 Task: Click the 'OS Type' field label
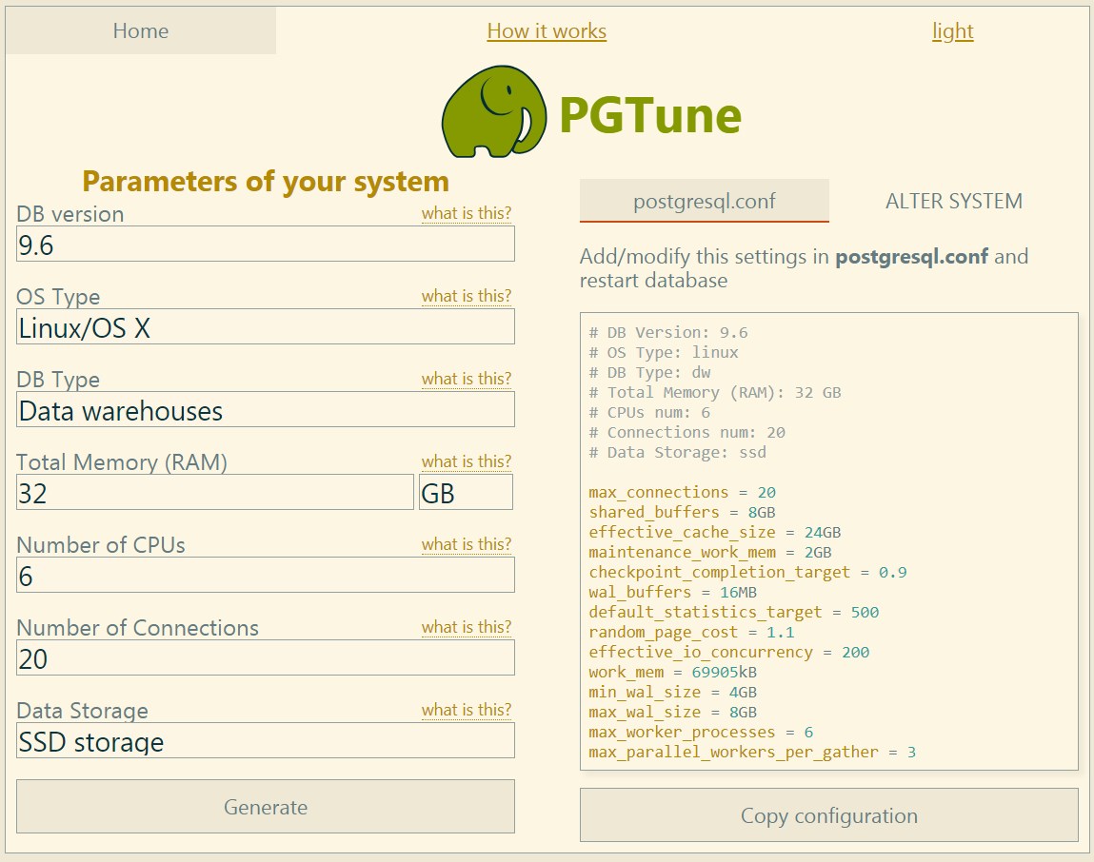(59, 297)
